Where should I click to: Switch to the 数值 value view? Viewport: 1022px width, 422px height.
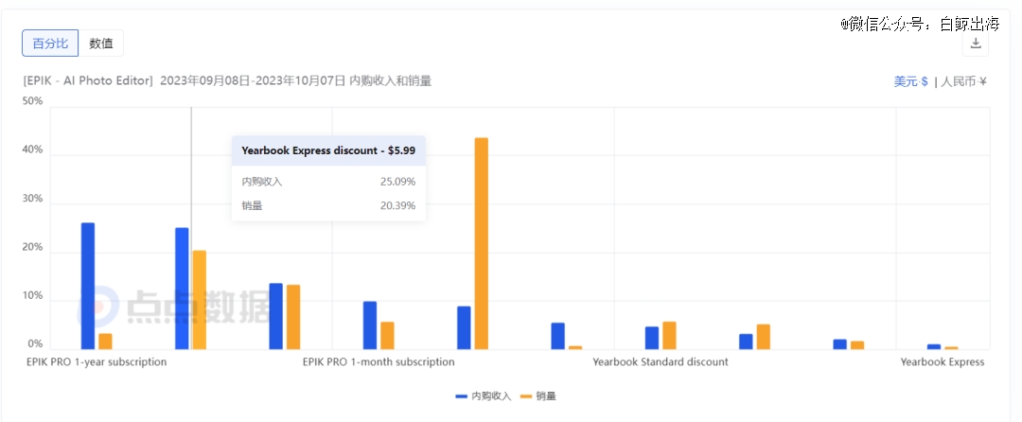pos(101,44)
